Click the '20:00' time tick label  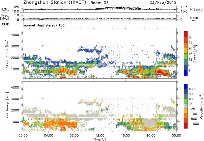point(151,136)
